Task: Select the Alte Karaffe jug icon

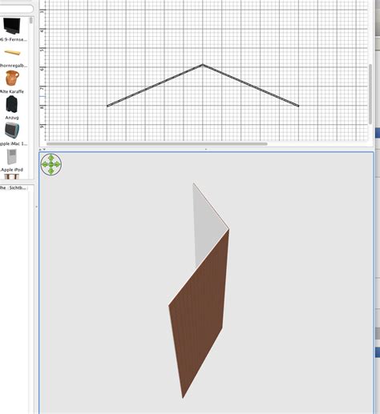Action: [x=12, y=78]
